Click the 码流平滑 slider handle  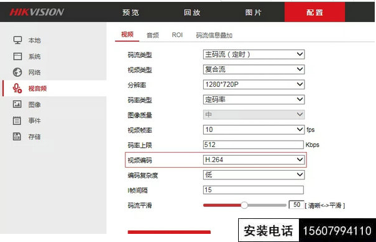[x=244, y=205]
